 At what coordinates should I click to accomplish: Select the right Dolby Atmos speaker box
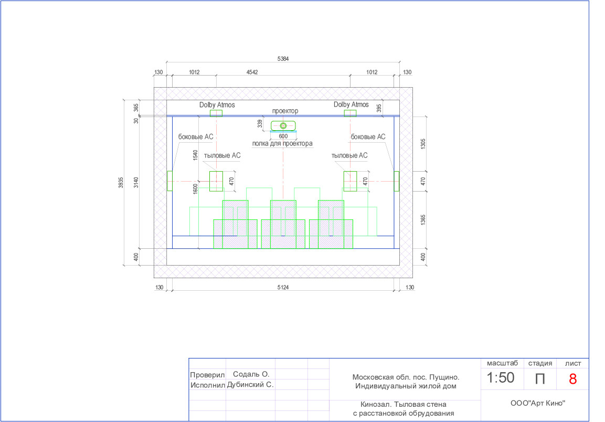(350, 113)
